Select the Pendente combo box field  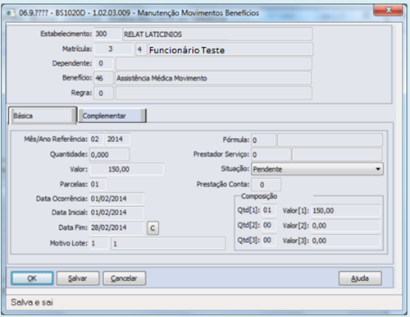coord(317,169)
